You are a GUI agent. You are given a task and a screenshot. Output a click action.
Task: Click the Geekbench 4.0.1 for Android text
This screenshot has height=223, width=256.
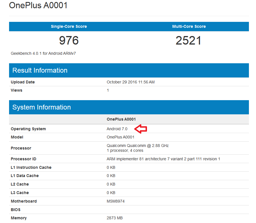pos(43,53)
